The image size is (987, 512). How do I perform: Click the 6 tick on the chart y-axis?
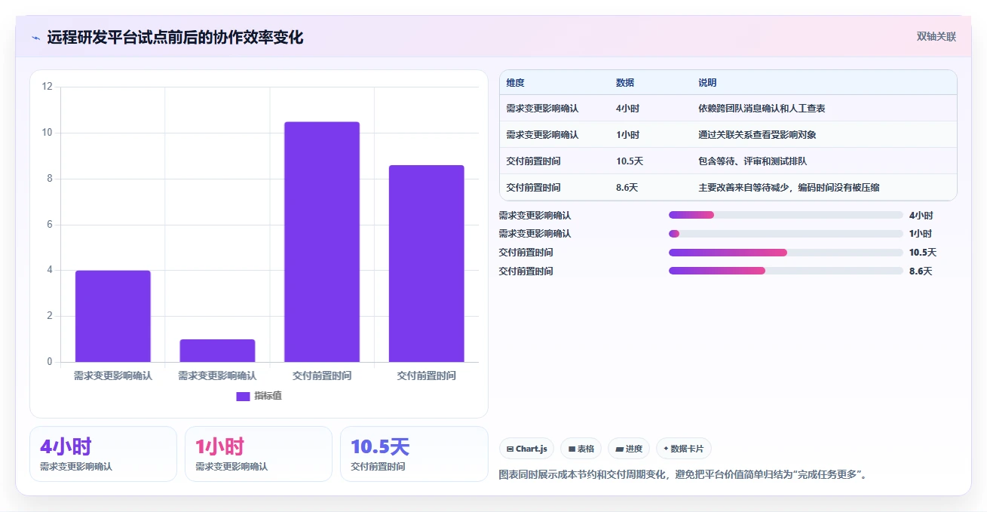pos(50,225)
